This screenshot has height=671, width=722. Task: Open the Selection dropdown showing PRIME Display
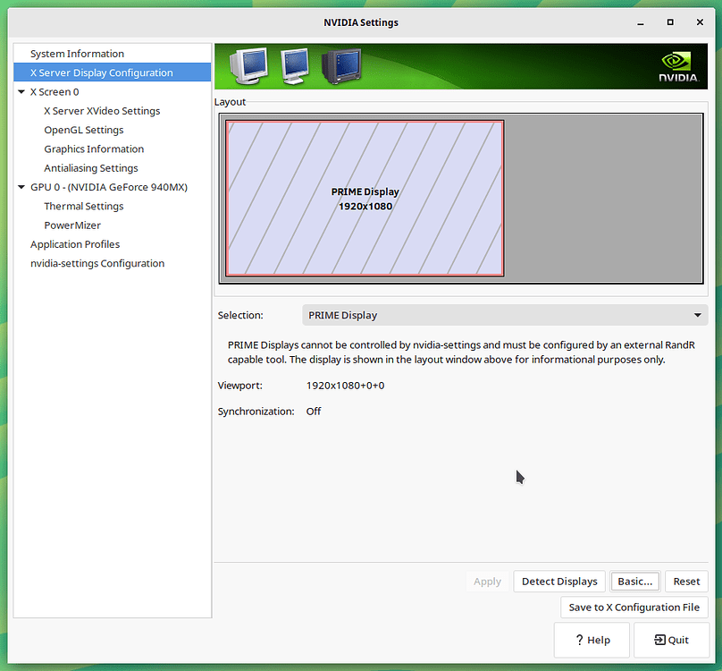(x=505, y=315)
